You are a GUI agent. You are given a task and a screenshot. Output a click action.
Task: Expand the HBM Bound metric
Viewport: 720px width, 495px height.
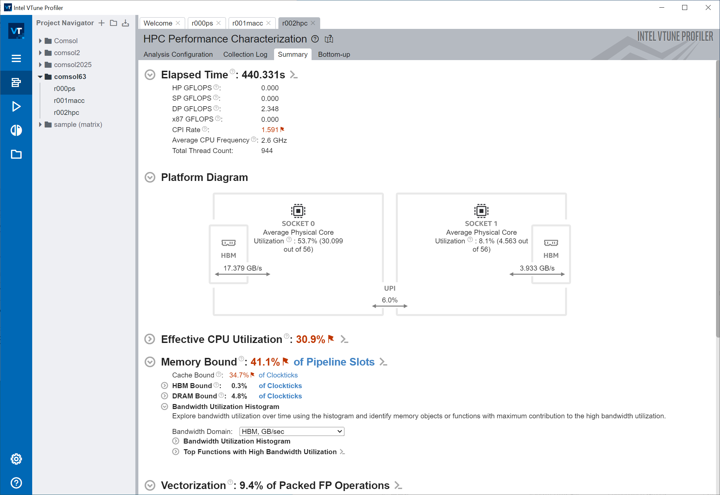165,386
